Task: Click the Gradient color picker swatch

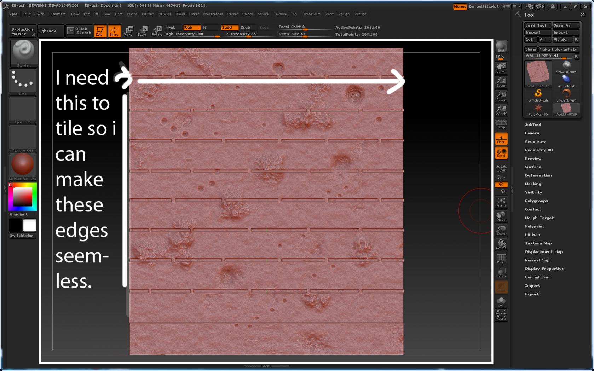Action: point(22,197)
